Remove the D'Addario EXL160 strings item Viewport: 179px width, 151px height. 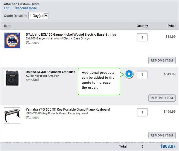tap(162, 60)
